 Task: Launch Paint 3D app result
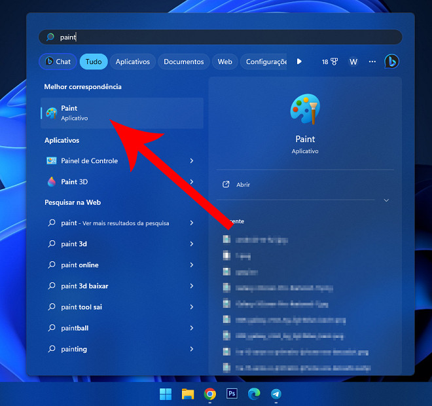click(74, 182)
